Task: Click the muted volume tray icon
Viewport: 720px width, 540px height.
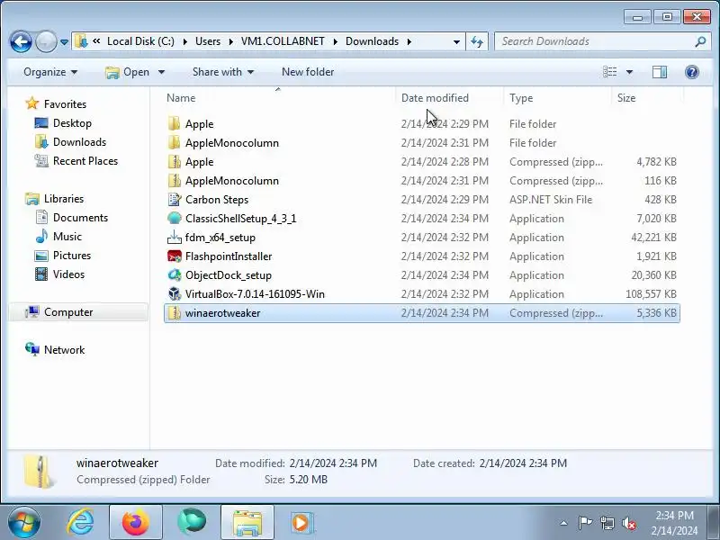Action: [628, 523]
